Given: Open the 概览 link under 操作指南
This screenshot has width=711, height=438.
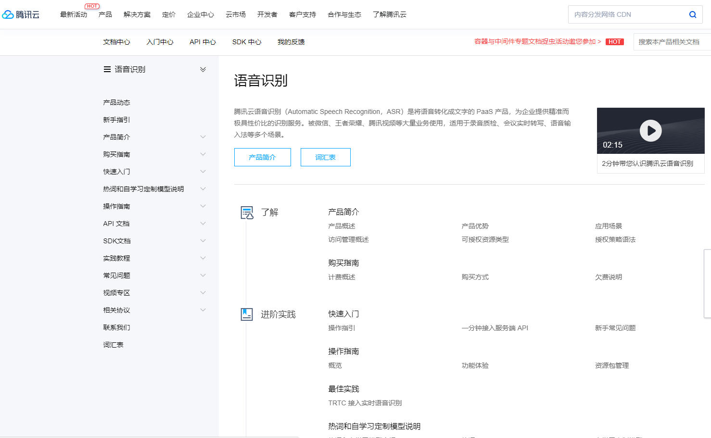Looking at the screenshot, I should [335, 365].
